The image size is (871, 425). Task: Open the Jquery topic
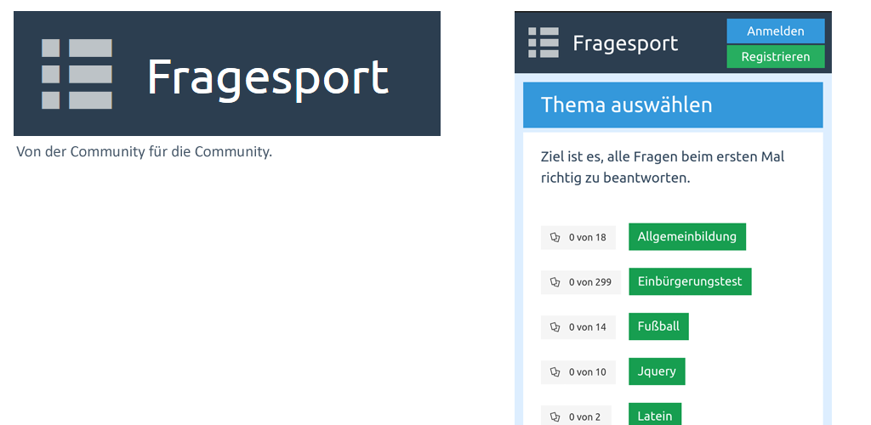(x=657, y=371)
